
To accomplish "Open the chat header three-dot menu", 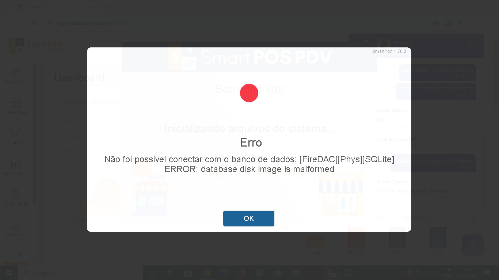I will (471, 46).
